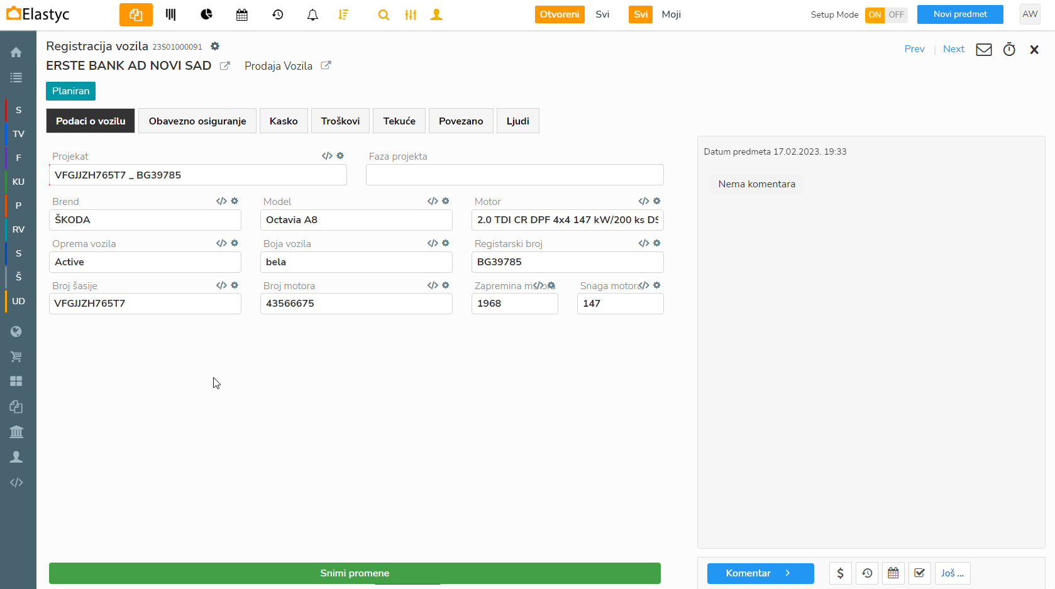Expand the Komentar button arrow
The height and width of the screenshot is (589, 1055).
788,573
